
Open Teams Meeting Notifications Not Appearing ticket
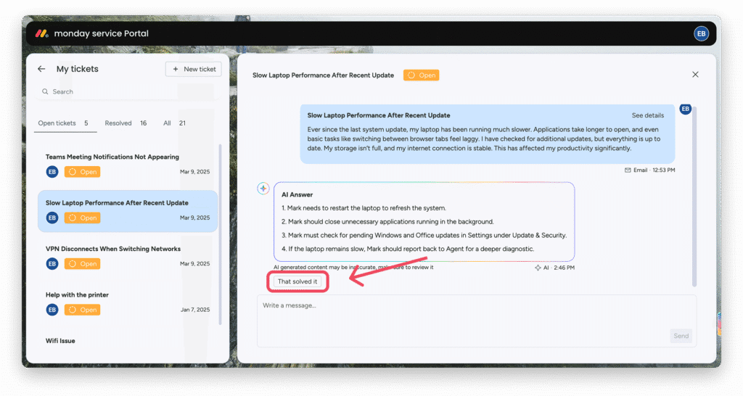click(128, 165)
